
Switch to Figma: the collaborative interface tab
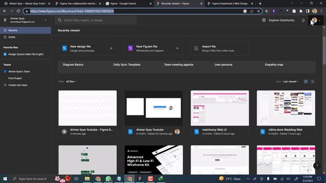click(78, 4)
